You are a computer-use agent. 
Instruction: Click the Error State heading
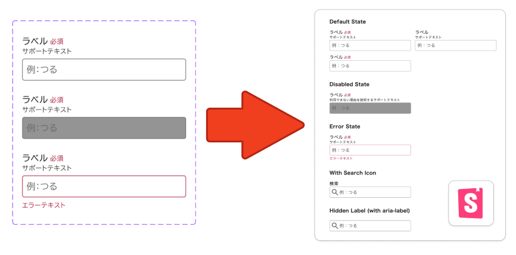click(345, 126)
